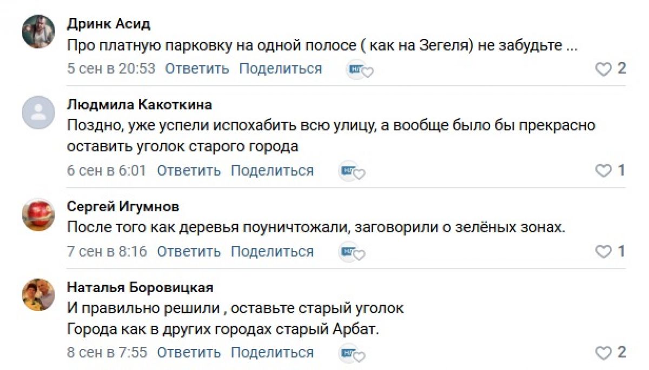Share Наталья Боровицкая's comment
Screen dimensions: 649x370
point(272,353)
